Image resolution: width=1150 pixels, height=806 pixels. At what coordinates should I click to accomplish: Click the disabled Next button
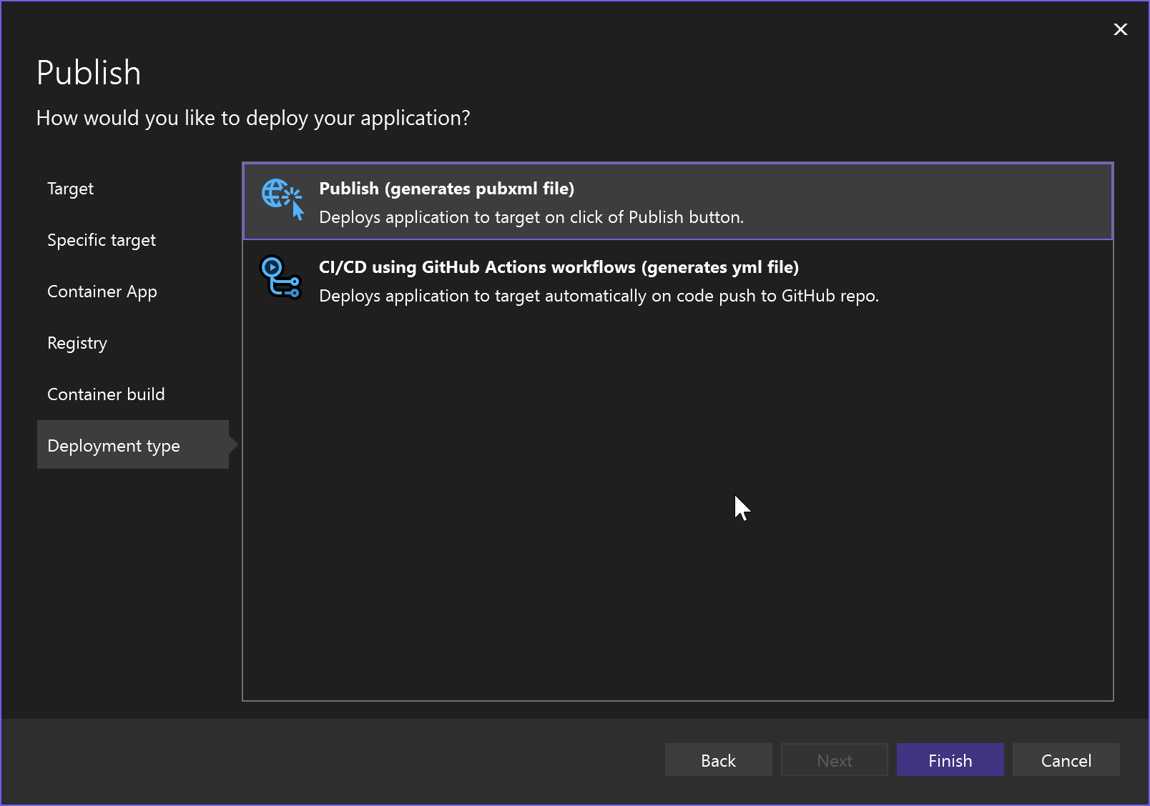click(x=834, y=760)
